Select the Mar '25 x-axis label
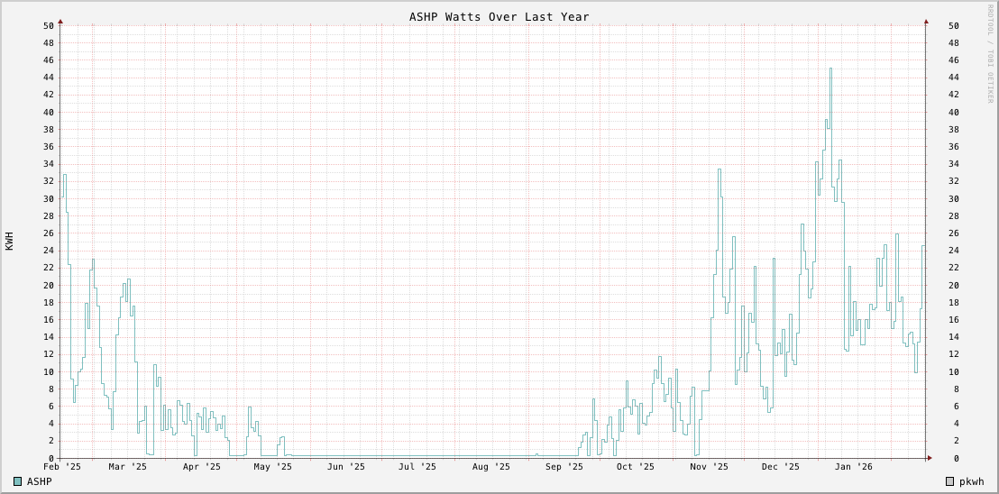 [127, 467]
